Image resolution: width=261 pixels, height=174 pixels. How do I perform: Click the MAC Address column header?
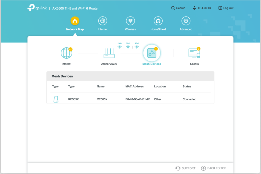point(135,86)
